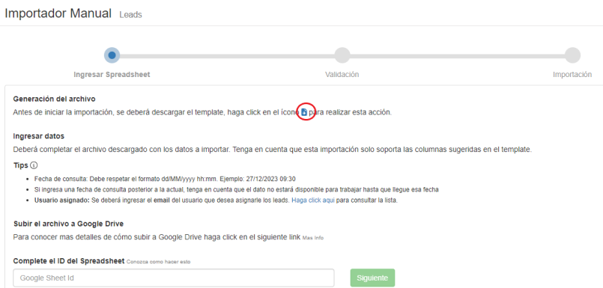Select the Validación step label
The image size is (603, 288).
tap(342, 75)
